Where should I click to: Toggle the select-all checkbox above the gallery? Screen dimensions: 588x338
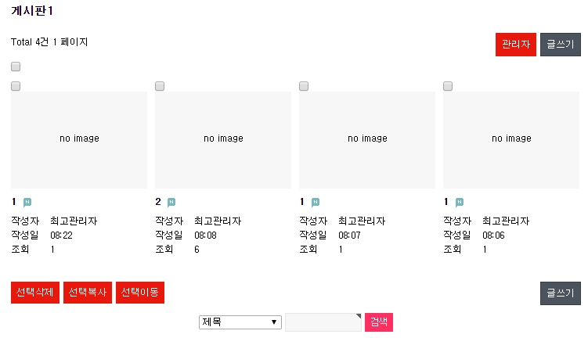tap(16, 67)
